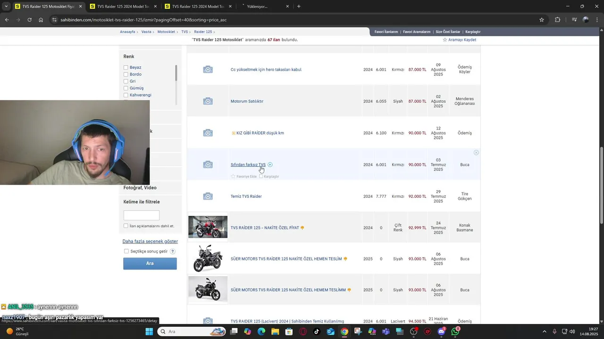The width and height of the screenshot is (604, 339).
Task: Switch to the 'Yükleniyor...' tab
Action: pyautogui.click(x=265, y=7)
